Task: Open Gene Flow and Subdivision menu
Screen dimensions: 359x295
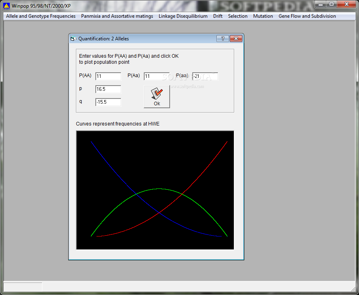Action: point(307,16)
